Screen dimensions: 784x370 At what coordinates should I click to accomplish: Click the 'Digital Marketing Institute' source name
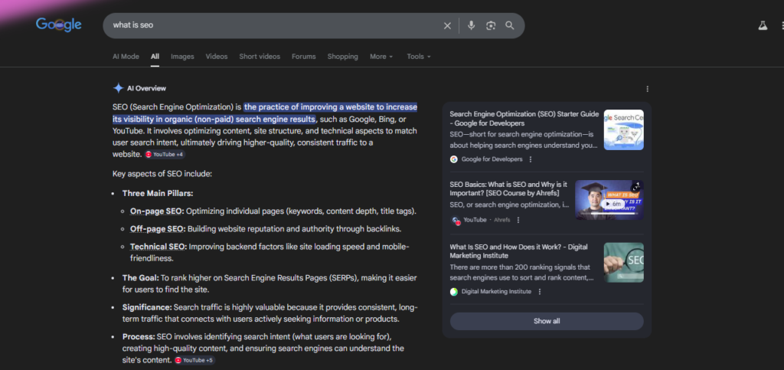[x=496, y=292]
